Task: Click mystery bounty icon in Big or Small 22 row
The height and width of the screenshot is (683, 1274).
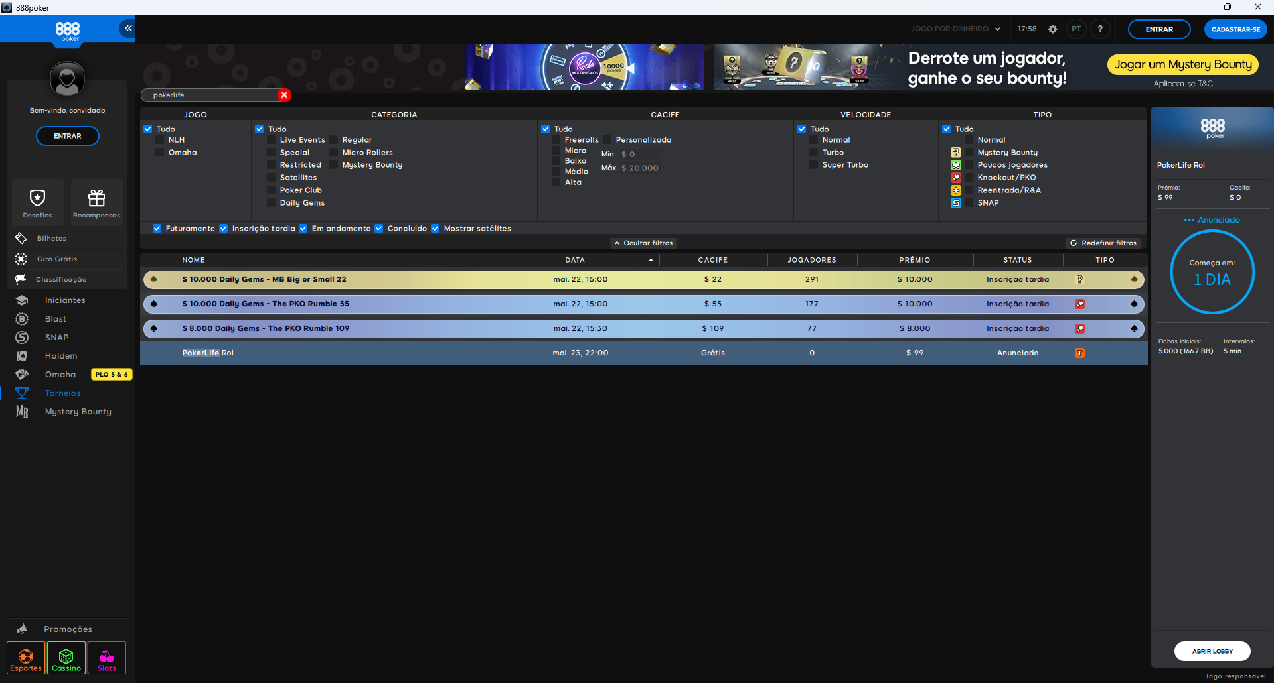Action: [x=1080, y=279]
